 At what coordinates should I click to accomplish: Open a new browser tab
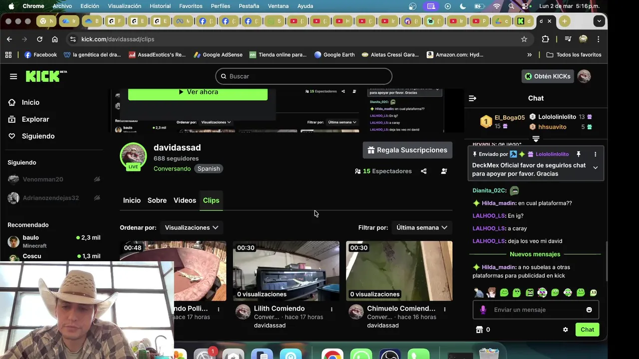(x=564, y=21)
